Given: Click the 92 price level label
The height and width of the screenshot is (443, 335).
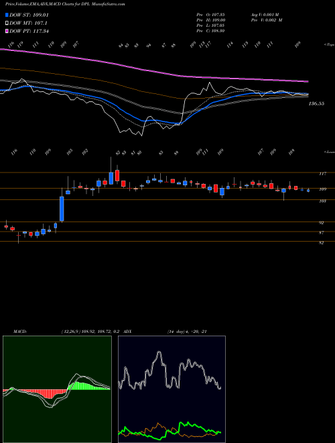Looking at the screenshot, I should coord(321,223).
